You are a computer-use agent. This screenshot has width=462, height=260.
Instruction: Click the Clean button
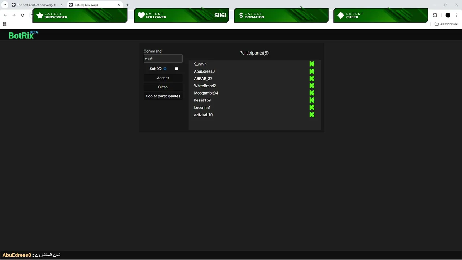tap(163, 87)
